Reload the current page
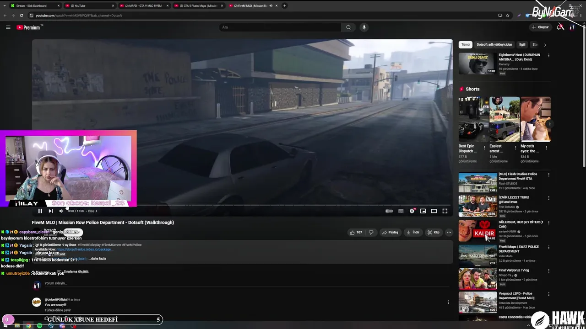 pyautogui.click(x=22, y=16)
